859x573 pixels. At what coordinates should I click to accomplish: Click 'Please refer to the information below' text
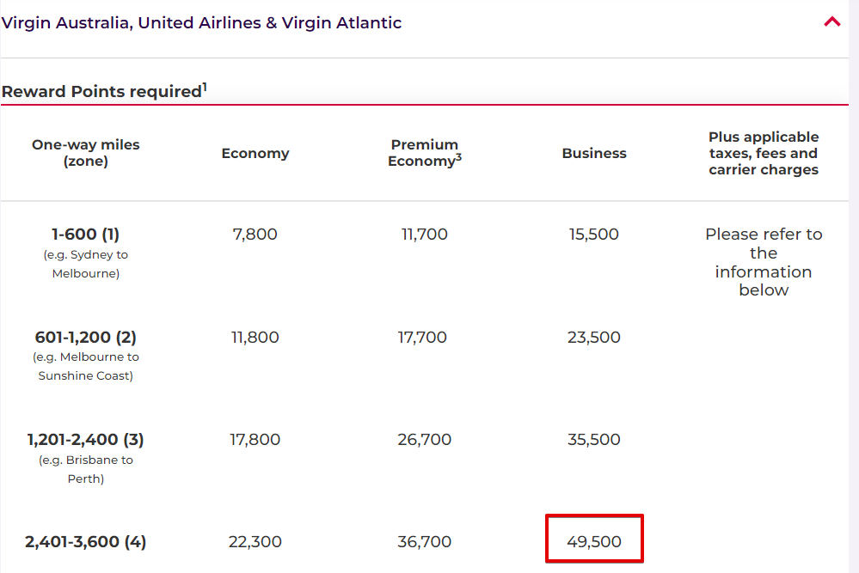(764, 262)
